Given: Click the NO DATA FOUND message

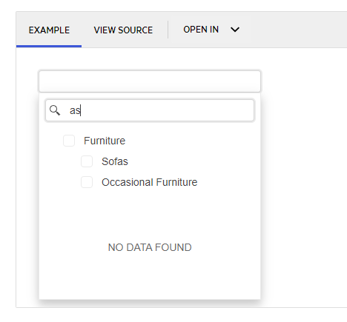Looking at the screenshot, I should [150, 247].
